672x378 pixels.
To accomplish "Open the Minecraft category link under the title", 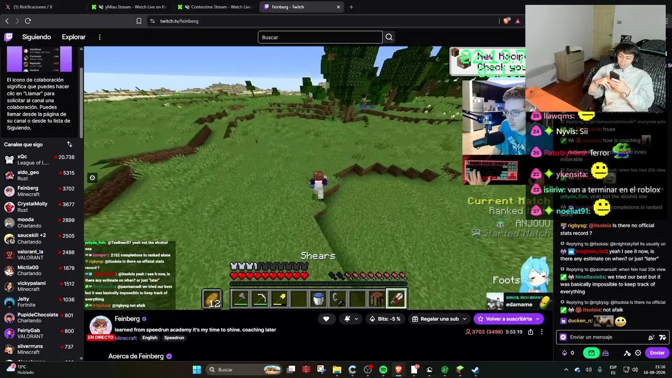I will 126,338.
